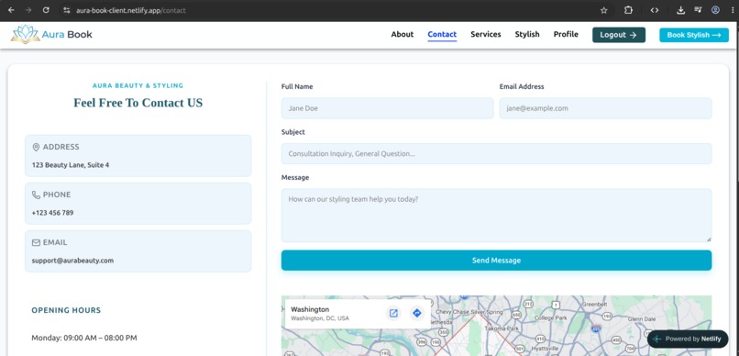Click the email envelope icon
The width and height of the screenshot is (739, 356).
coord(36,242)
